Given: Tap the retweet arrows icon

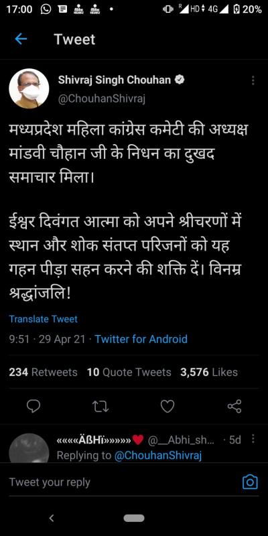Looking at the screenshot, I should coord(100,406).
